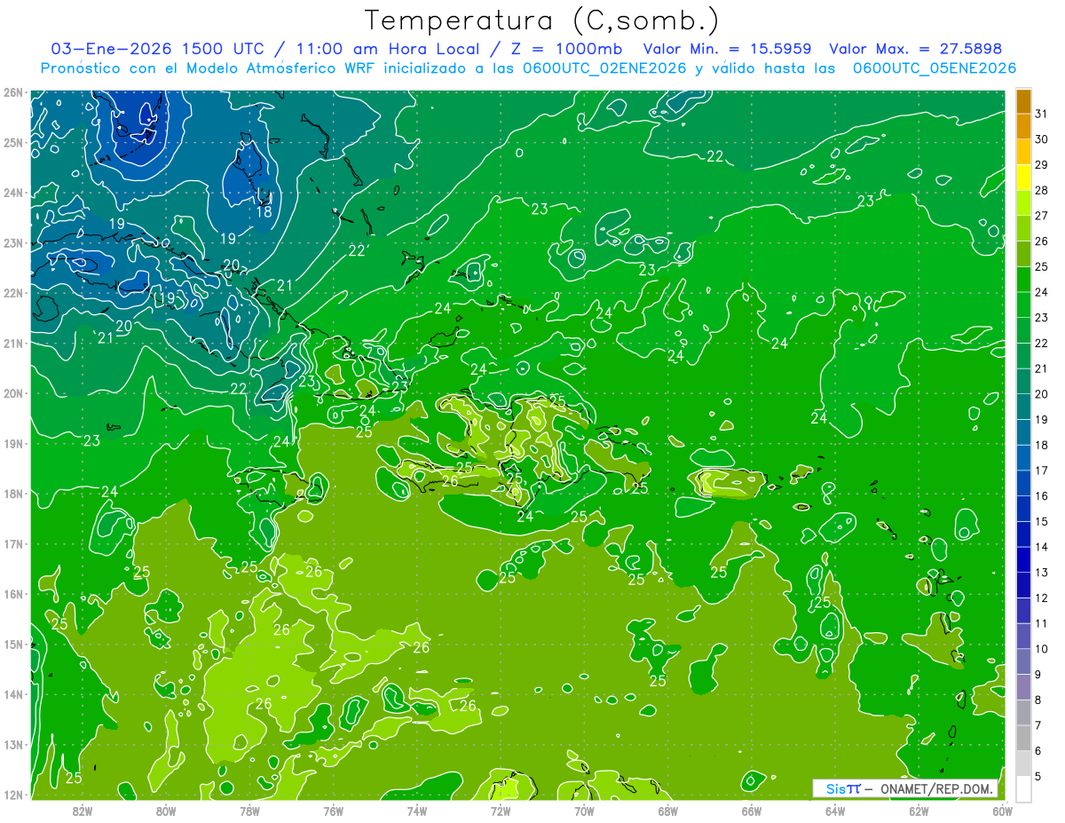This screenshot has height=823, width=1065.
Task: Click the white legend swatch below 5
Action: [1023, 788]
